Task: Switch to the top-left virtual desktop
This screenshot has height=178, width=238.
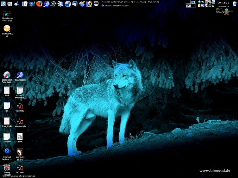Action: click(188, 2)
